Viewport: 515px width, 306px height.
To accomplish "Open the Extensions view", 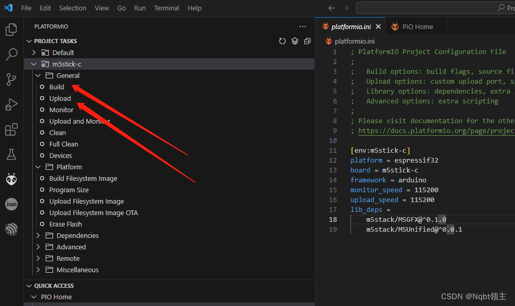I will click(11, 129).
